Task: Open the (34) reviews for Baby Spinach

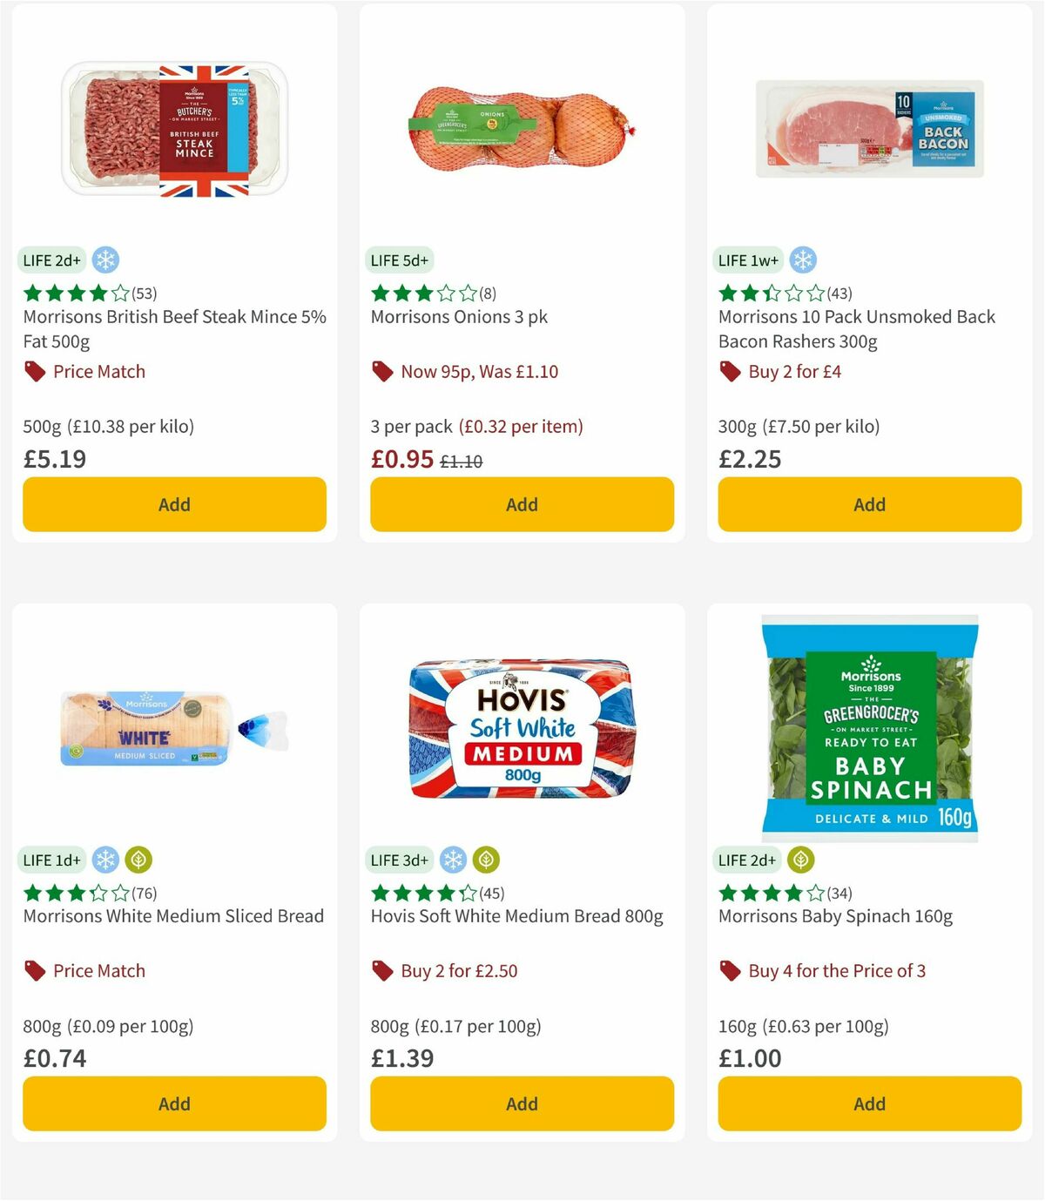Action: [x=840, y=893]
